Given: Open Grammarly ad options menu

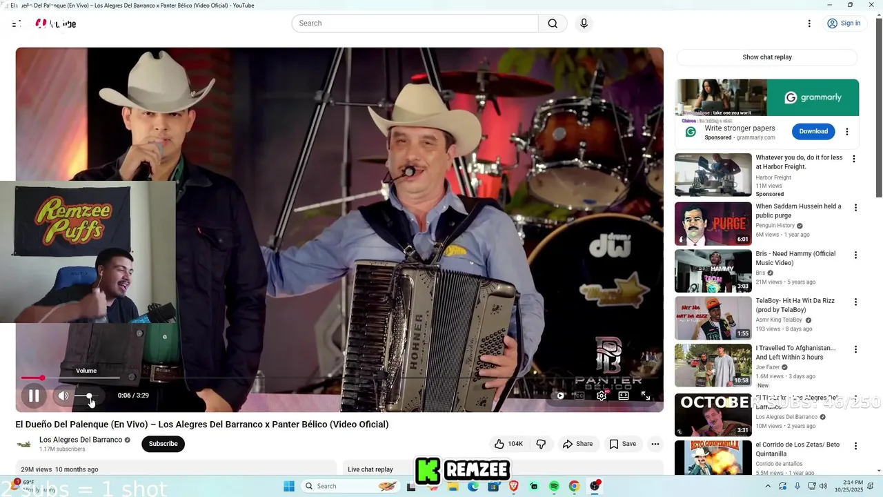Looking at the screenshot, I should coord(847,131).
